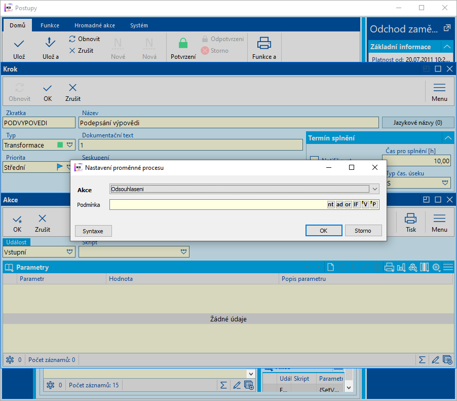Image resolution: width=457 pixels, height=401 pixels.
Task: Open the Událost dropdown showing Vstupní
Action: [69, 251]
